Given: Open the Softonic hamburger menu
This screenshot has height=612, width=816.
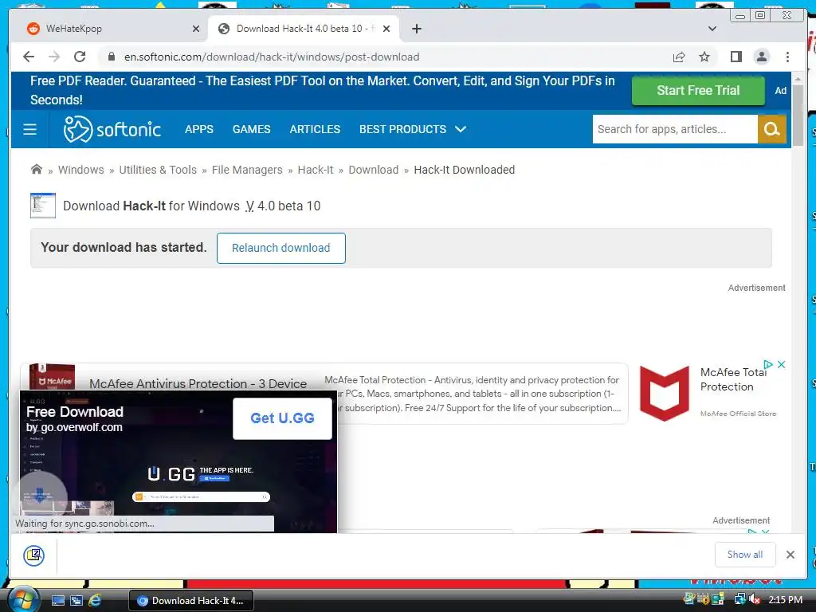Looking at the screenshot, I should (x=29, y=129).
